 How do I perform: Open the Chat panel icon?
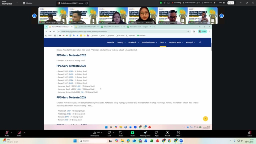109,133
